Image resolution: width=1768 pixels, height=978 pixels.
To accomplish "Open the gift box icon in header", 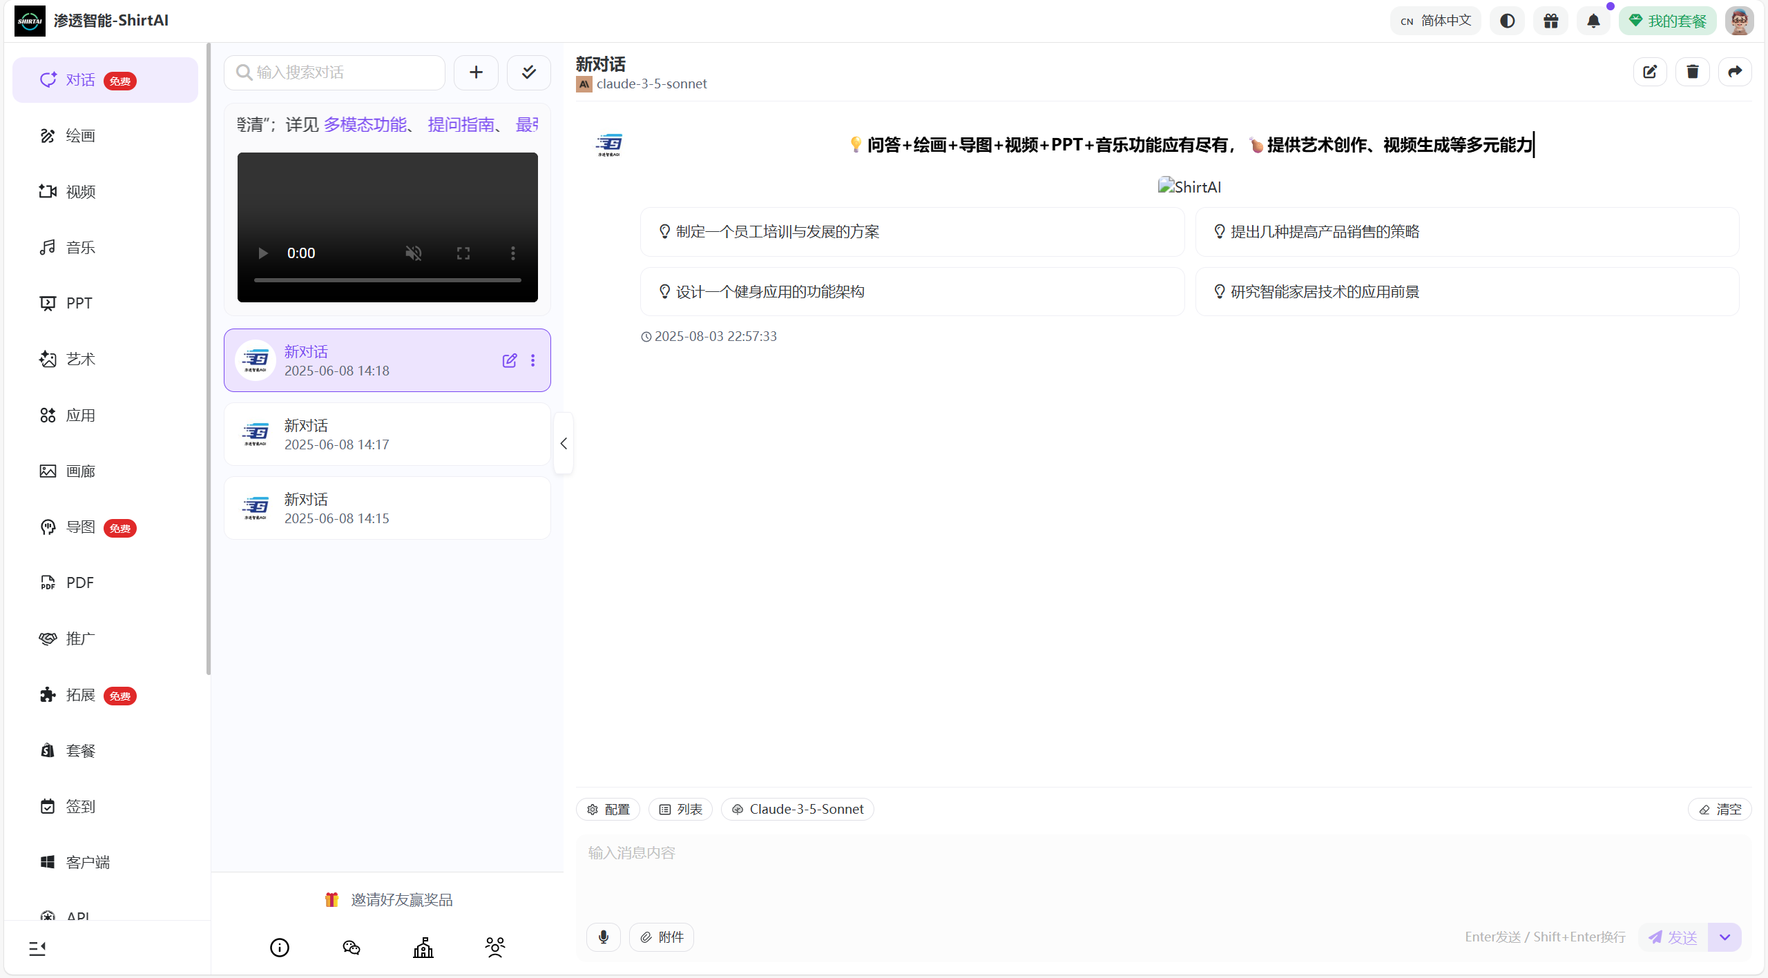I will 1550,21.
